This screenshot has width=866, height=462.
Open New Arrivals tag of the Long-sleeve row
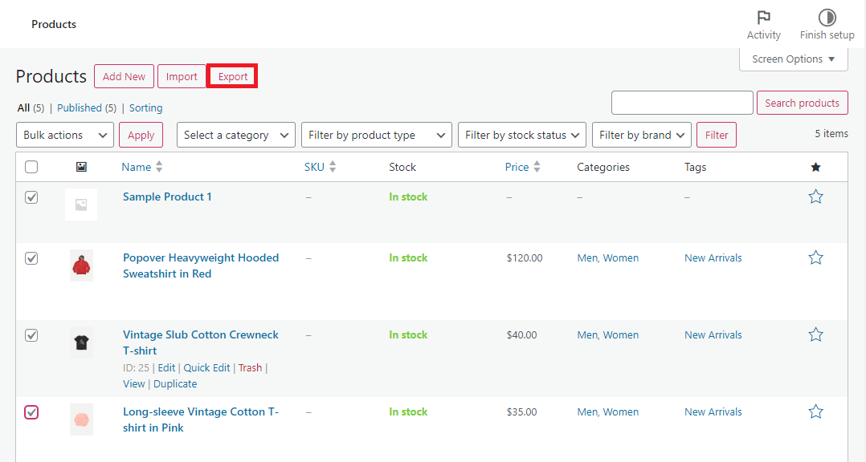click(713, 412)
